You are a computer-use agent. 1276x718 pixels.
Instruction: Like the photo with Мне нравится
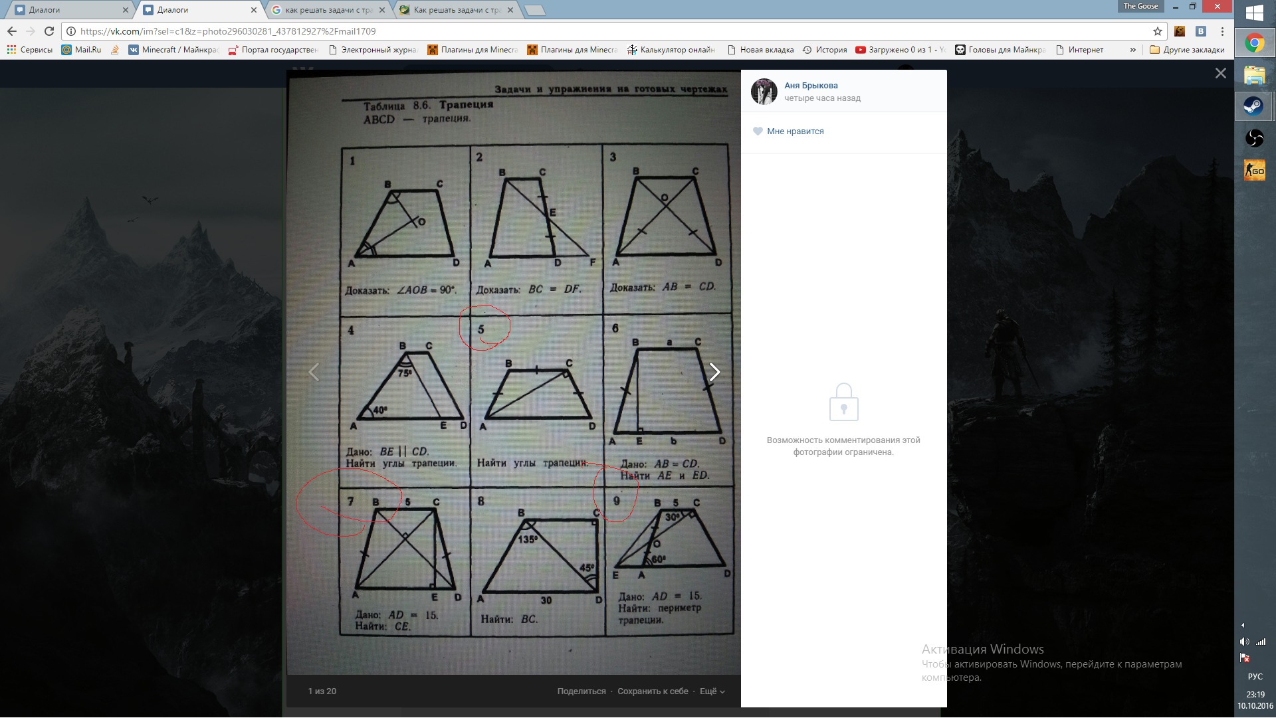(x=788, y=132)
